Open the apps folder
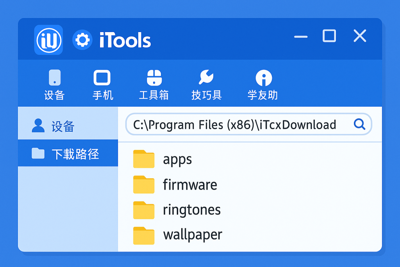 (x=177, y=159)
